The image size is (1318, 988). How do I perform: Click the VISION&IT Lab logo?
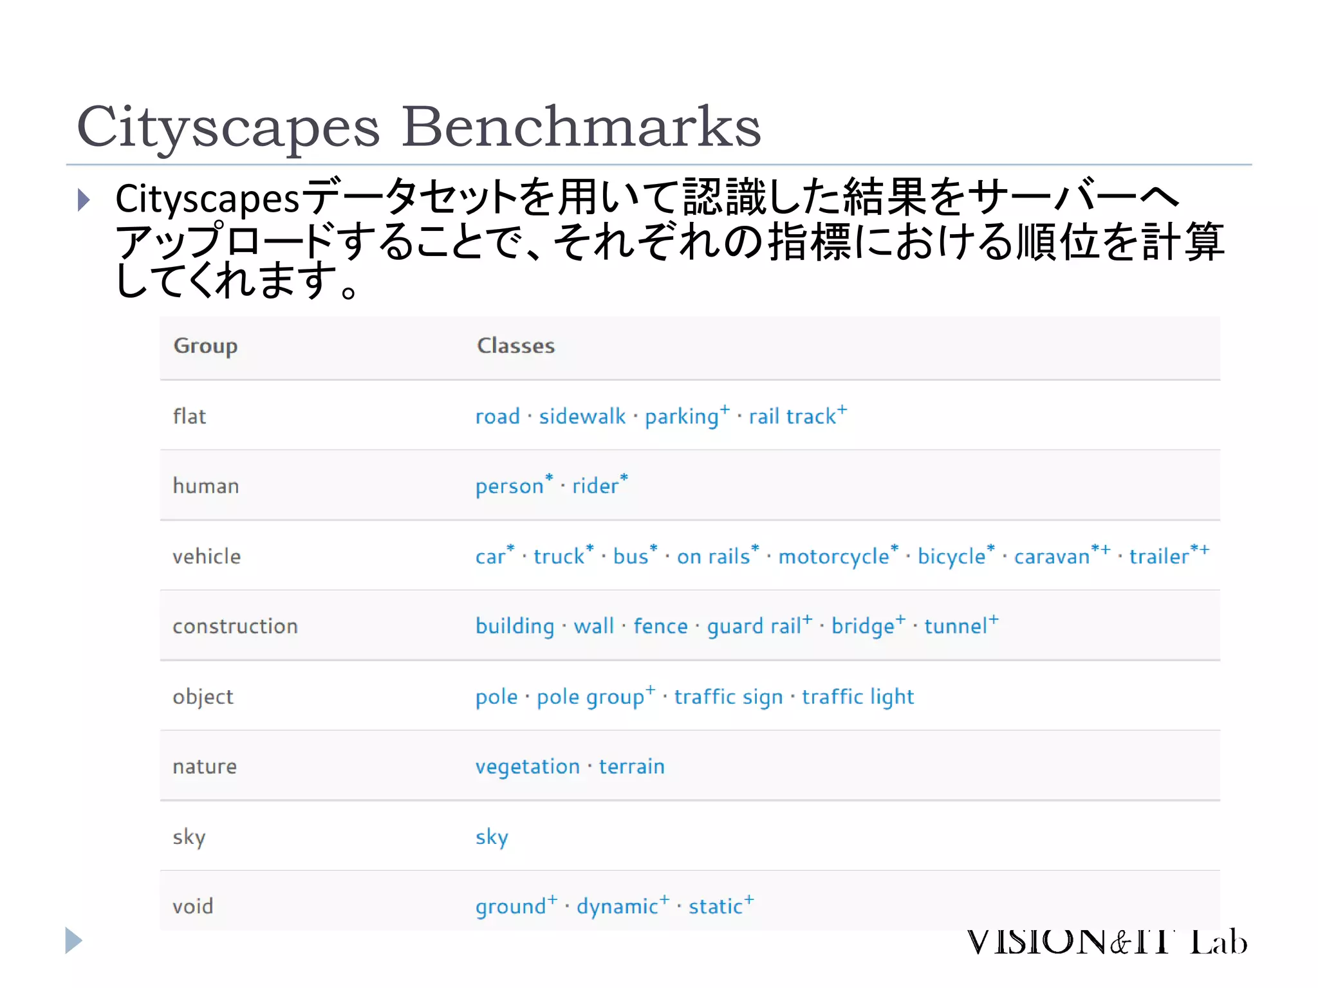tap(1107, 942)
